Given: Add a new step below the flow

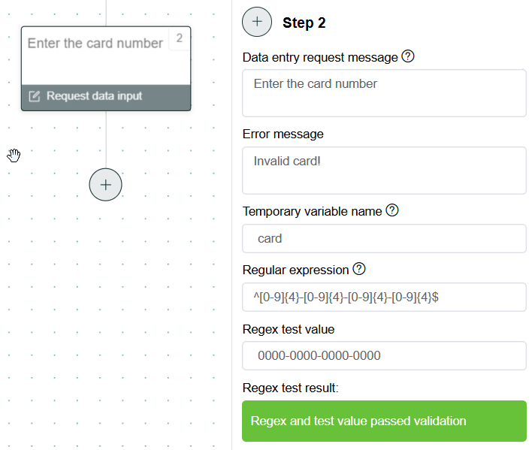Looking at the screenshot, I should pyautogui.click(x=105, y=185).
